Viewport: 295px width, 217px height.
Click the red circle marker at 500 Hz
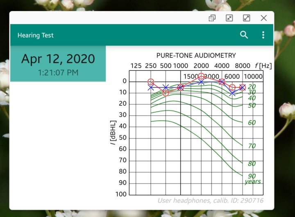(x=166, y=93)
